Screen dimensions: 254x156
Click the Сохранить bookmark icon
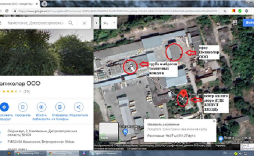[23, 107]
